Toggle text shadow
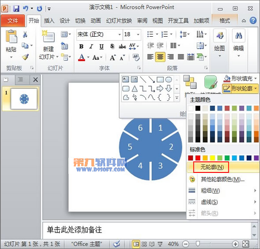Image resolution: width=260 pixels, height=249 pixels. [x=112, y=46]
